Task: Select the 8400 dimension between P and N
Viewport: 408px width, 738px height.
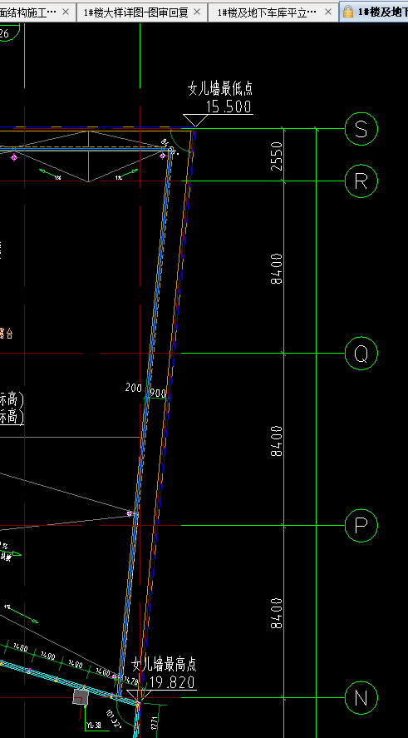Action: click(277, 613)
